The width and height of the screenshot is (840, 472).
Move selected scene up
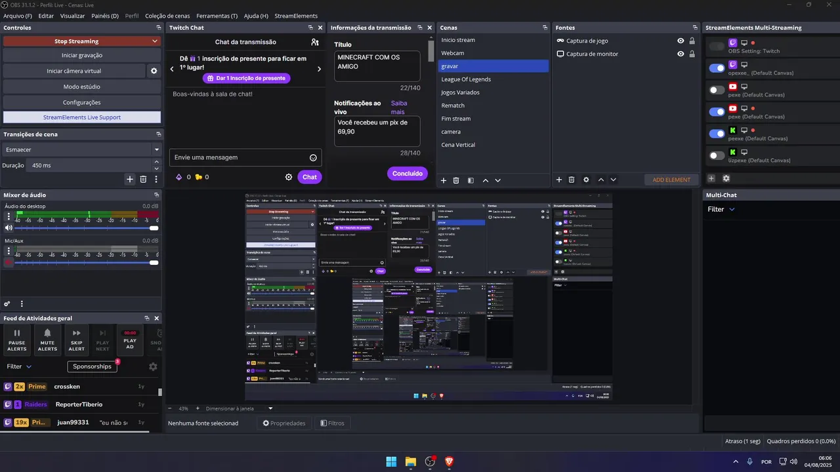pos(486,180)
